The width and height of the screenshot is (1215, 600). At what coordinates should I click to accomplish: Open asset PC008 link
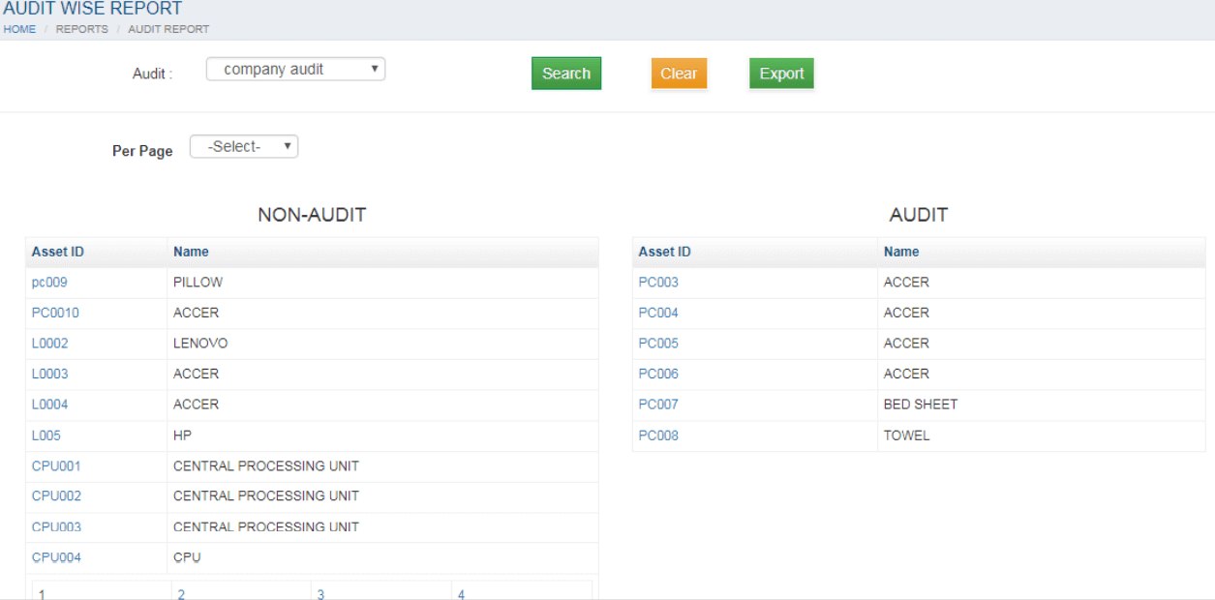click(x=658, y=435)
